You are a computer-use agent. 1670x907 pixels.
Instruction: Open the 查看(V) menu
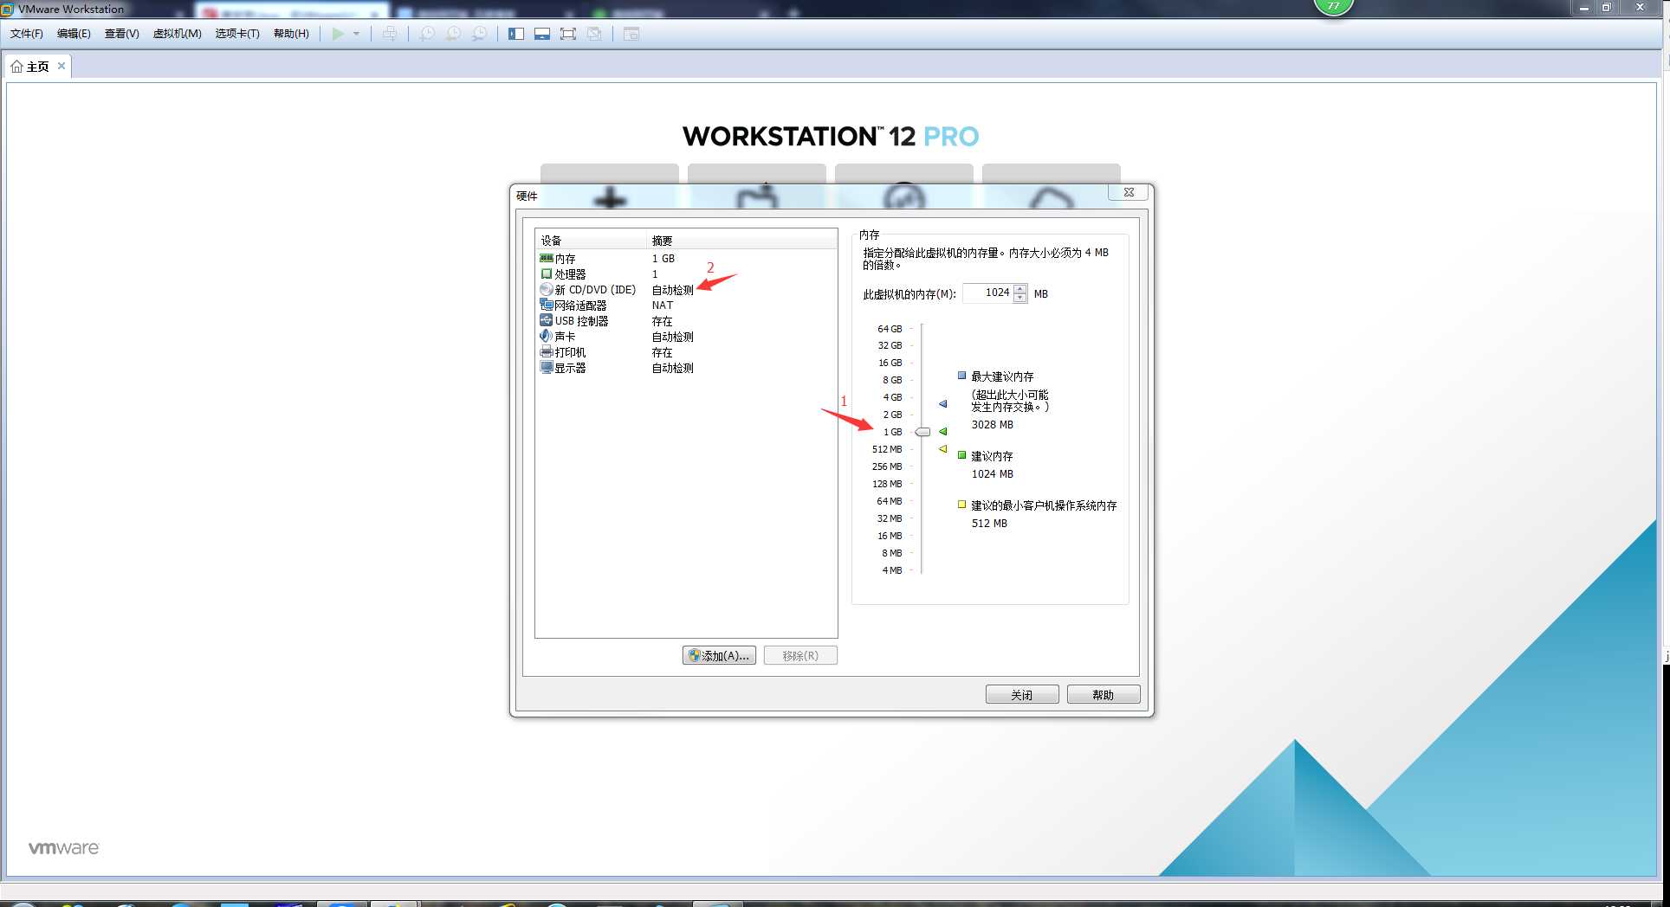coord(121,34)
